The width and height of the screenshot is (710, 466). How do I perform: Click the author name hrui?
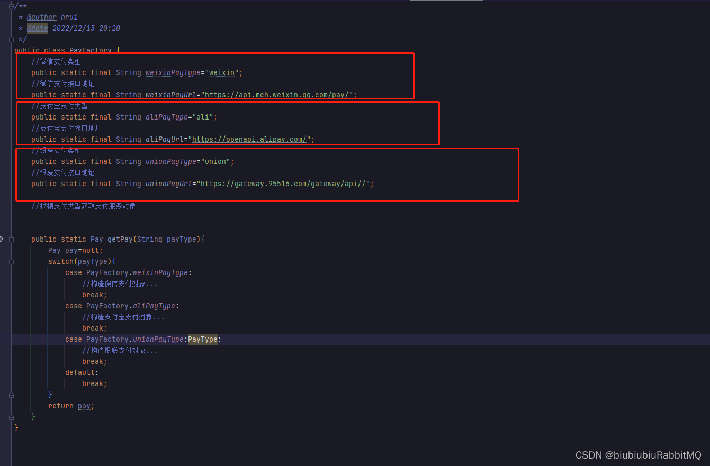(x=69, y=17)
